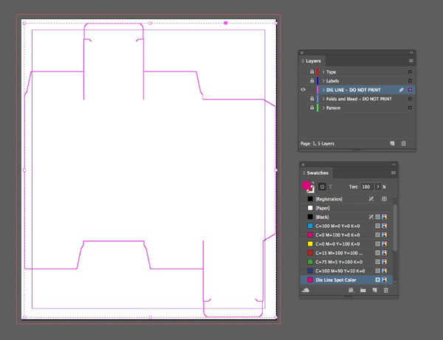Expand the Folds and Bleed layer
Screen dimensions: 443x340
pyautogui.click(x=323, y=99)
